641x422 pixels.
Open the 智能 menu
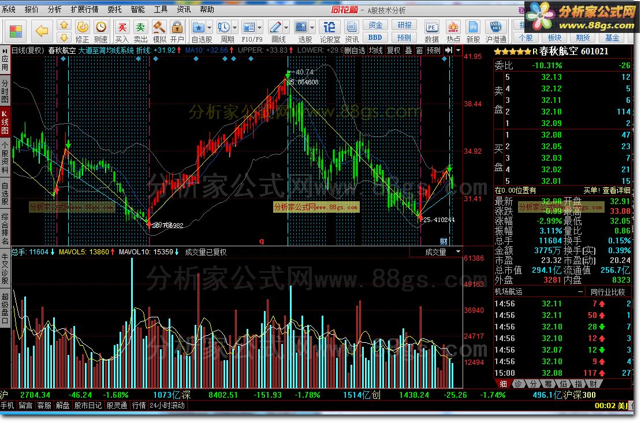point(138,9)
